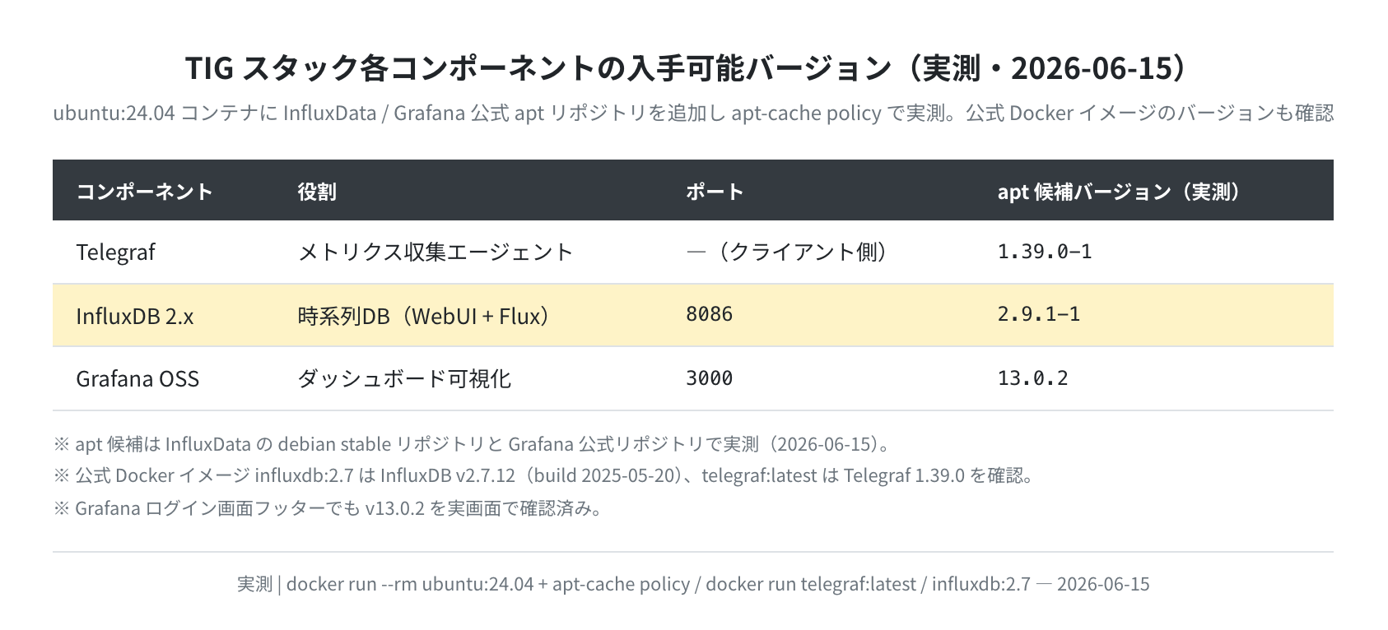1388x630 pixels.
Task: Click the ubuntu:24.04 subtitle text
Action: [693, 113]
